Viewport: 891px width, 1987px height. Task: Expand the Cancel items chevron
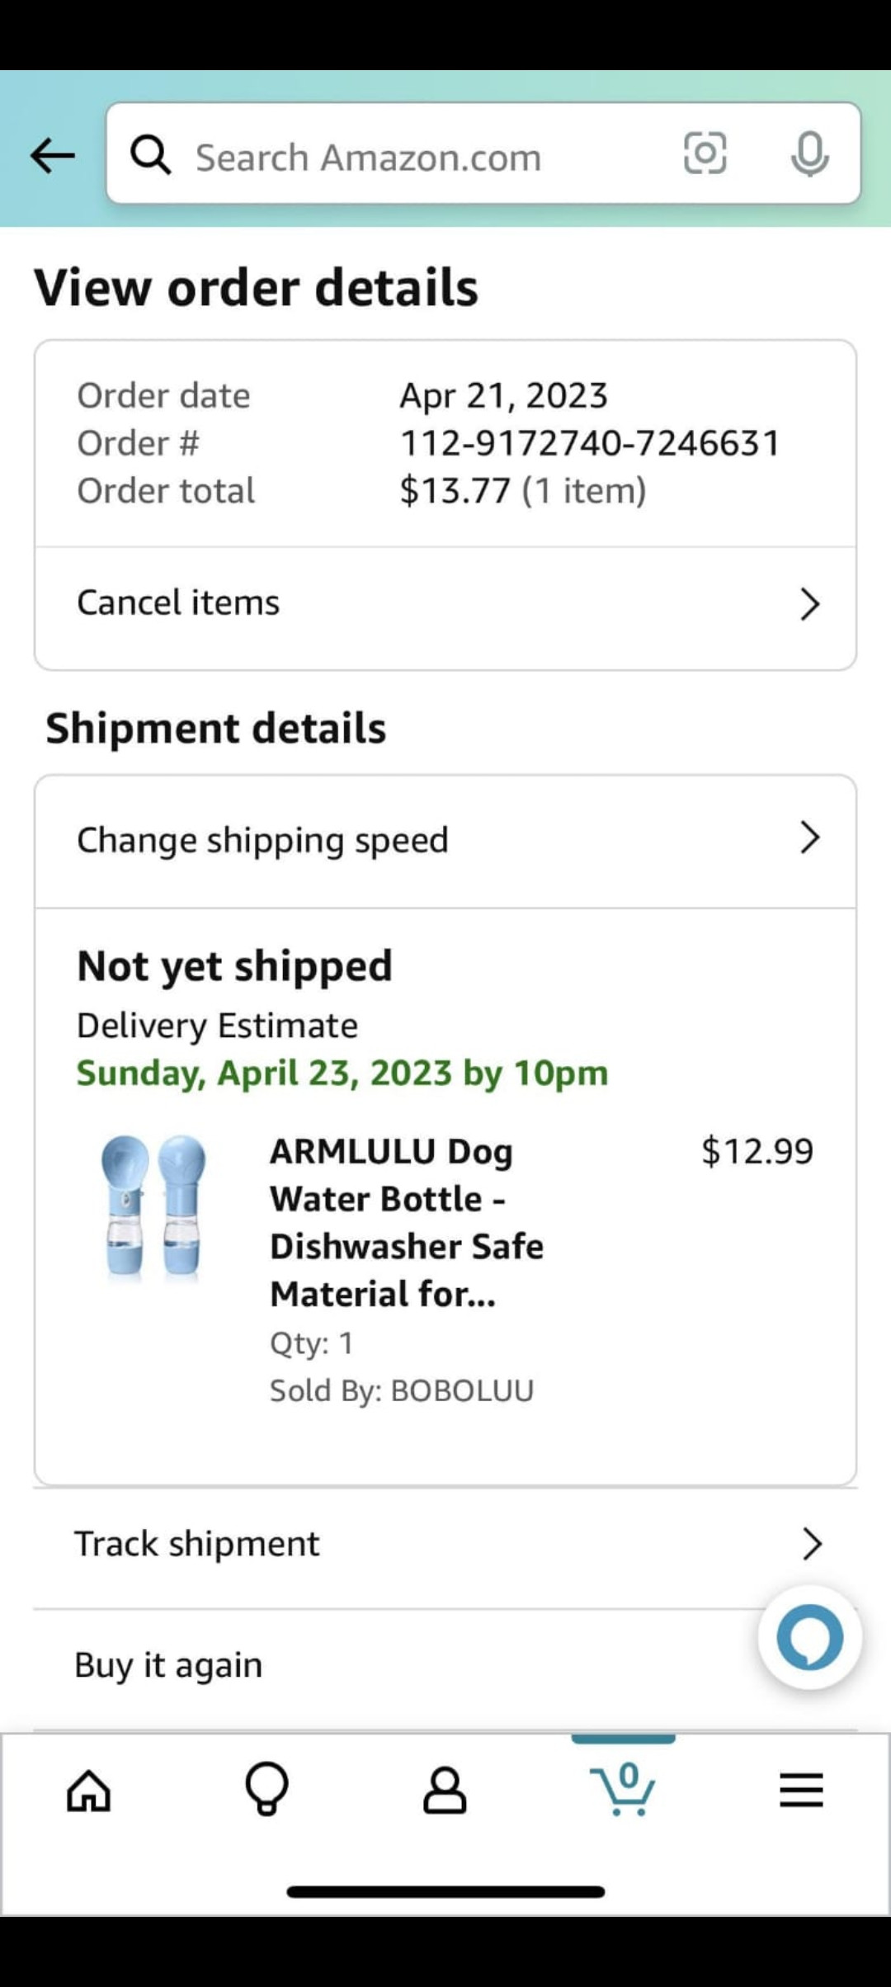pos(810,604)
